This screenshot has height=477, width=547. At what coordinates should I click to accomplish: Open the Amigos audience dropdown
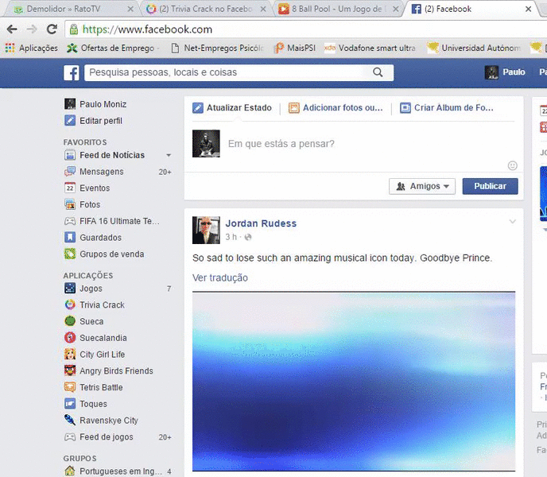(421, 186)
